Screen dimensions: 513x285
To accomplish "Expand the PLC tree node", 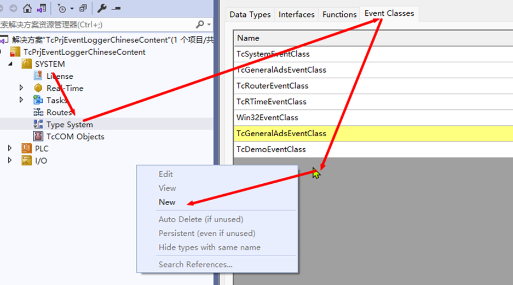I will click(x=10, y=148).
